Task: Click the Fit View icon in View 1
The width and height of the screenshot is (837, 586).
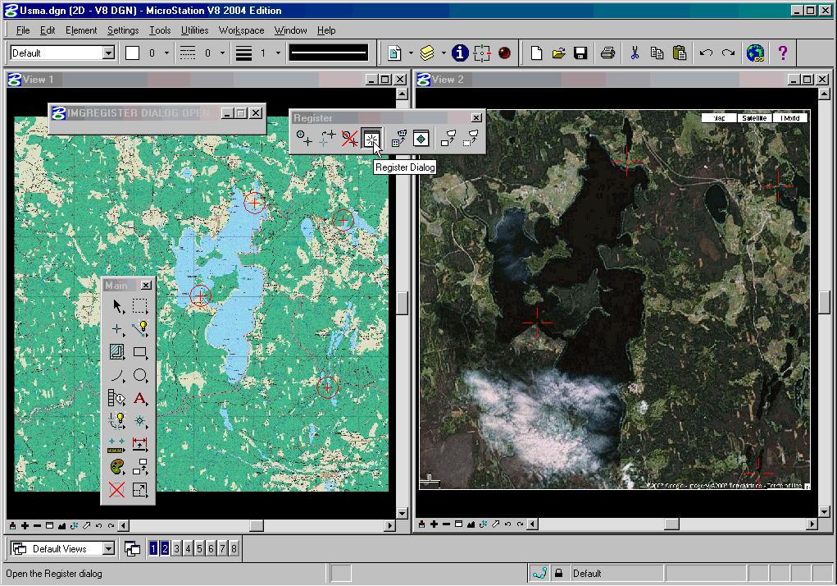Action: point(62,525)
